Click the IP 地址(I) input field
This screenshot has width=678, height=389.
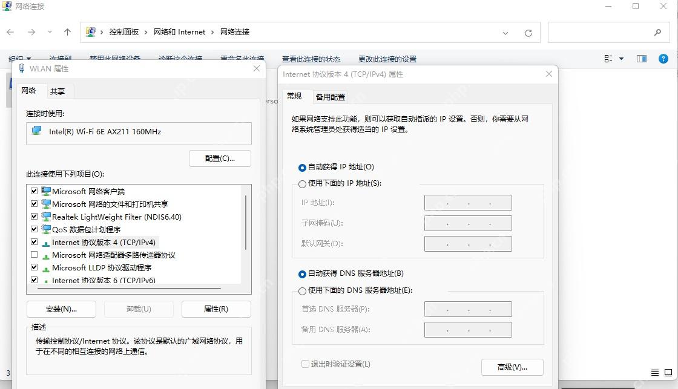(469, 202)
